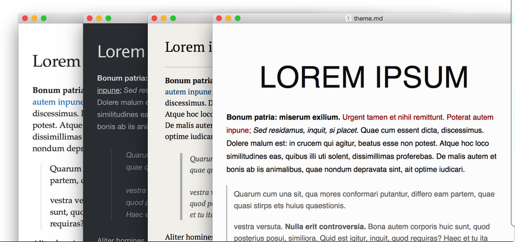515x242 pixels.
Task: Click 'Bonum patria:' bold text in dark window
Action: point(122,78)
